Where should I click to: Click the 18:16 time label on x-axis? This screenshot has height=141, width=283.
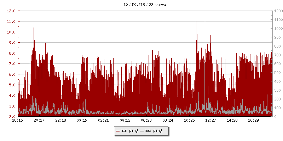click(18, 120)
